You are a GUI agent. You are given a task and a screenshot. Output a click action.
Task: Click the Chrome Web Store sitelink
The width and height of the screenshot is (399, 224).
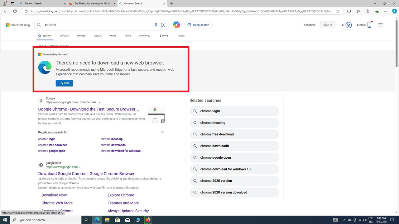(x=57, y=203)
